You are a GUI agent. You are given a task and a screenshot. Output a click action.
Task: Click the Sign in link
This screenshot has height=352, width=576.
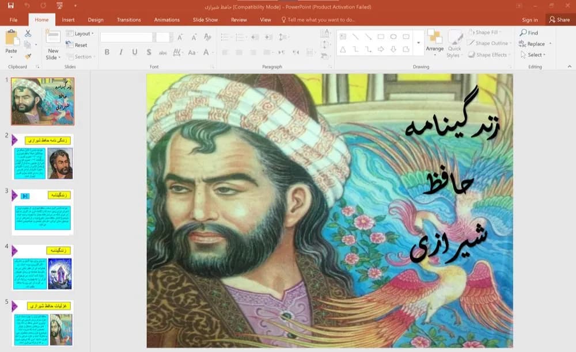530,20
